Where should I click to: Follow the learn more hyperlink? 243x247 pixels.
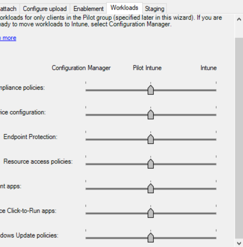[x=8, y=38]
